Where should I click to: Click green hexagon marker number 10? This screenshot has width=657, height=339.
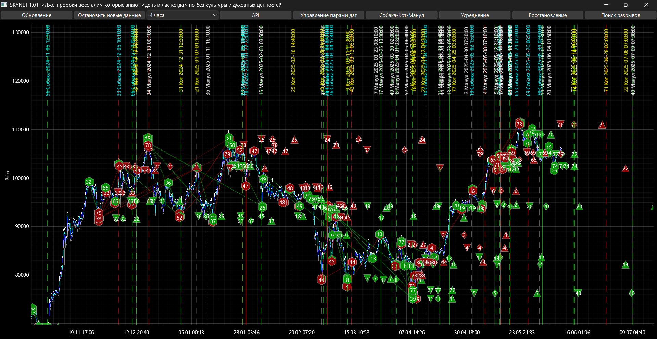tap(379, 234)
